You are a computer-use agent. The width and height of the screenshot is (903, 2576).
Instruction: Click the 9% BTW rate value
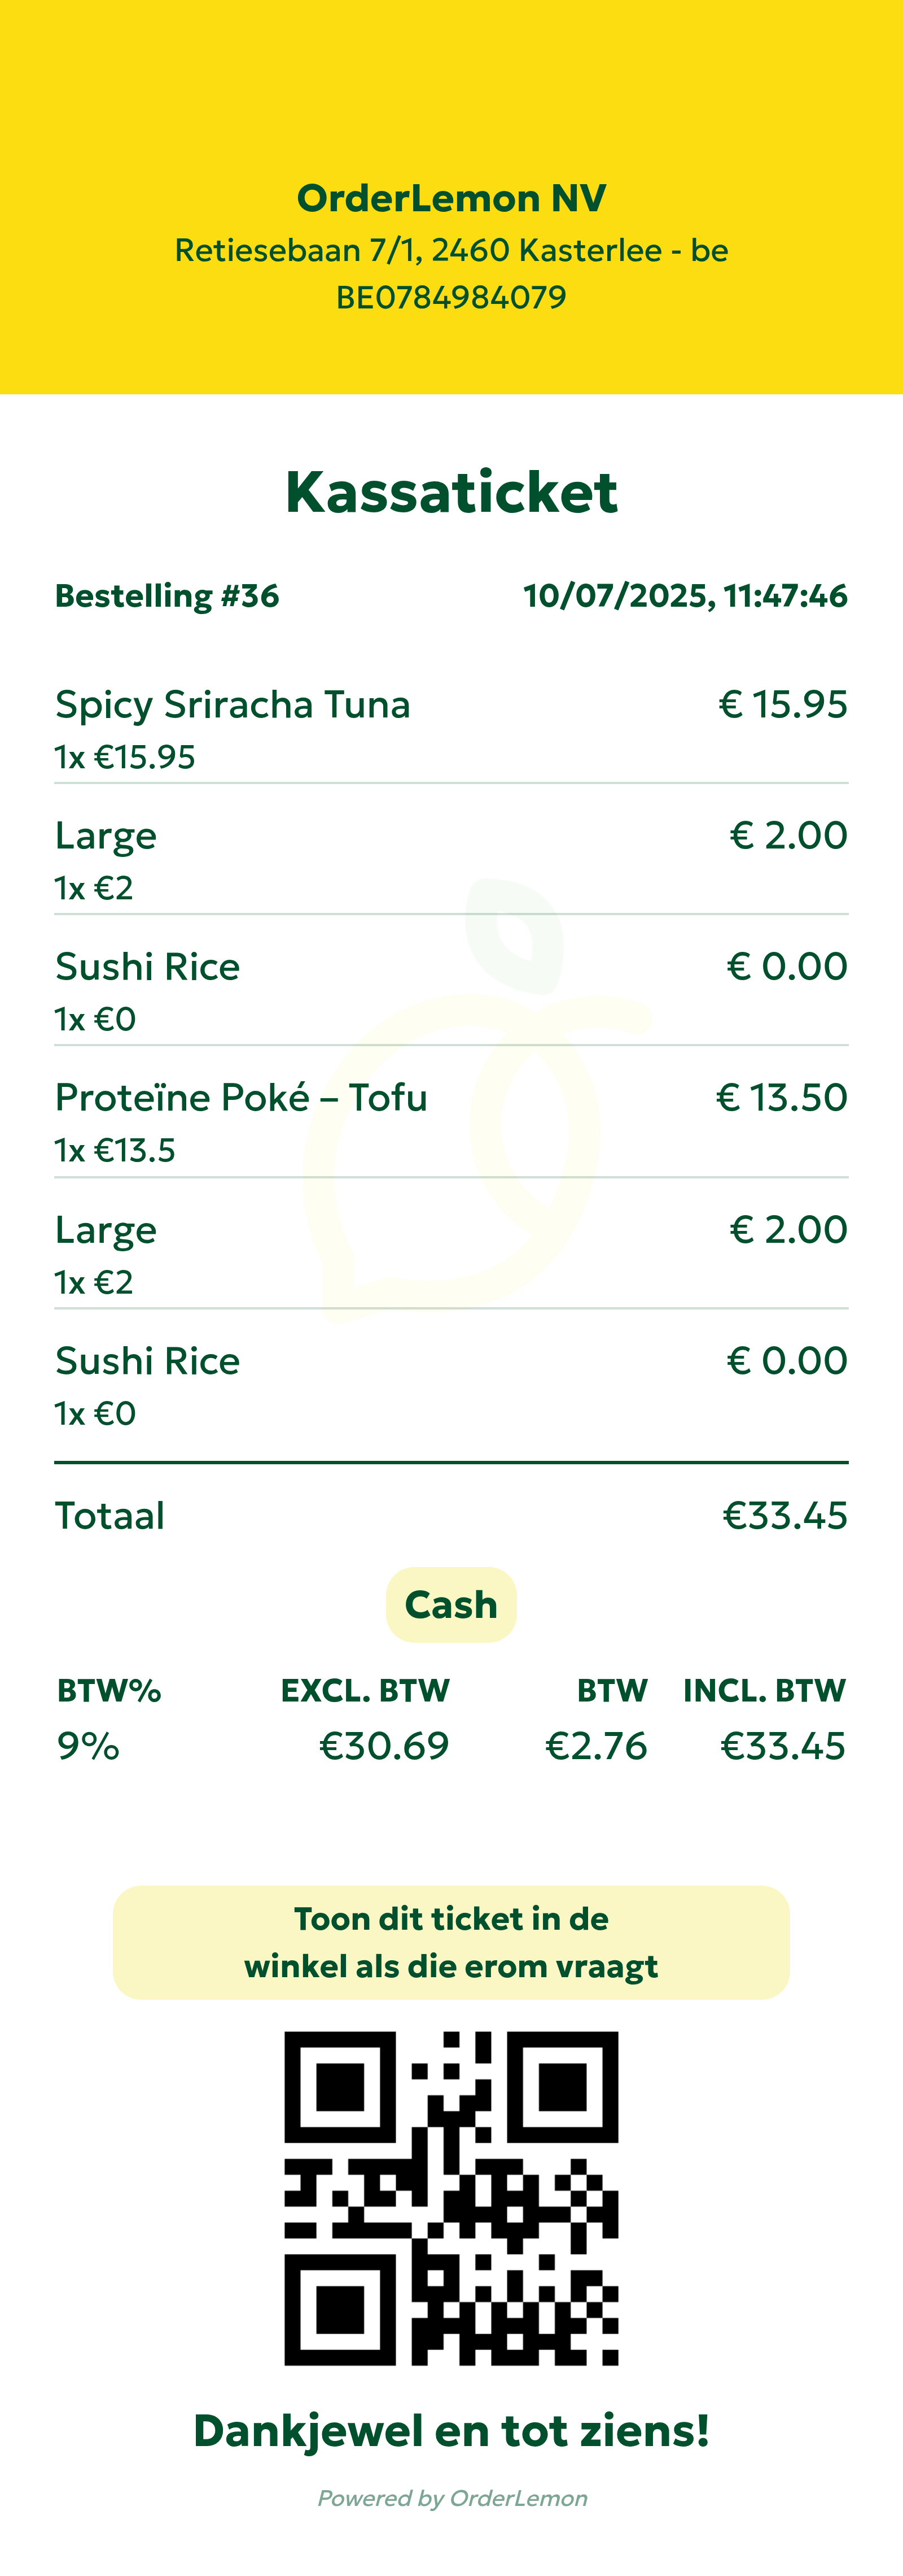click(88, 1746)
